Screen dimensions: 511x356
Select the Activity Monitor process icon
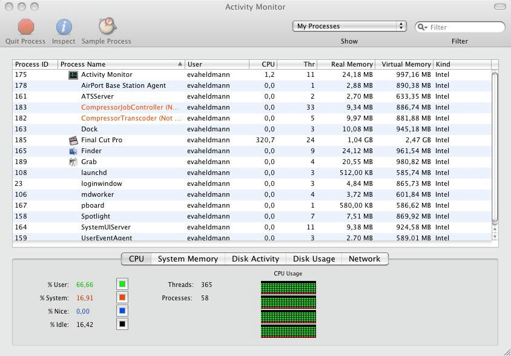73,75
